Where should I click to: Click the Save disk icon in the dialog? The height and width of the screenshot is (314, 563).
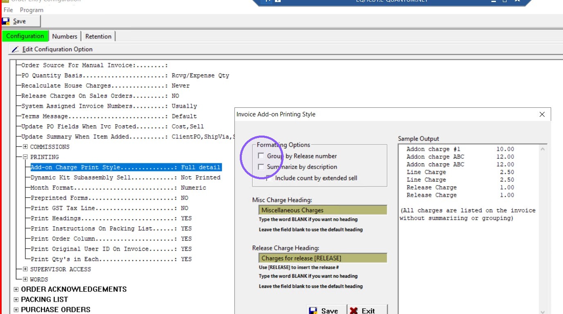(313, 311)
